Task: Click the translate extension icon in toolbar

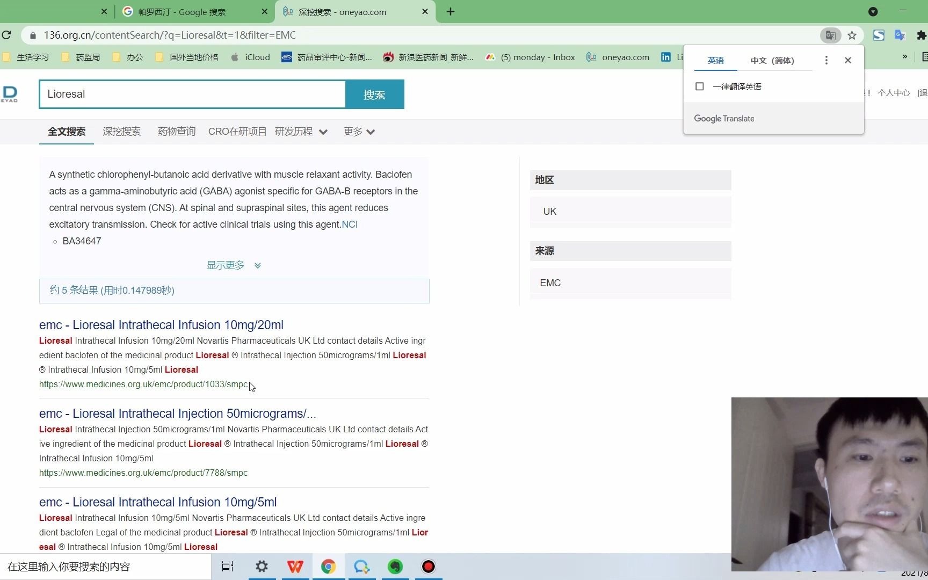Action: coord(900,35)
